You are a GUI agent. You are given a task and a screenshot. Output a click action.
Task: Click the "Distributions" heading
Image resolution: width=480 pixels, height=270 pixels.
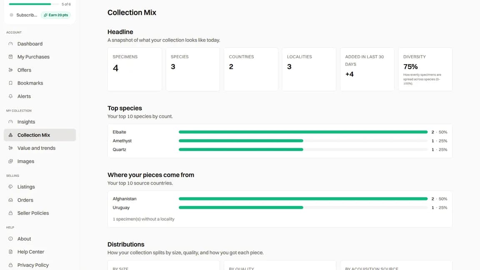point(126,244)
